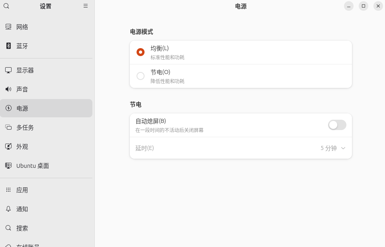Screen dimensions: 385x247
Task: Go to Ubuntu 桌面 settings page
Action: click(x=46, y=166)
